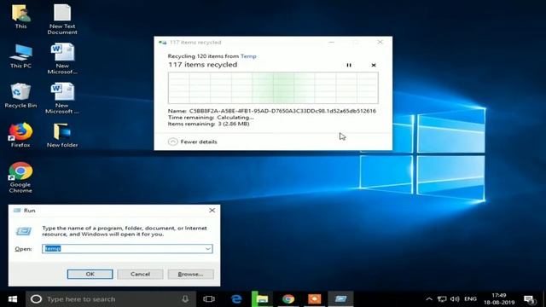Open the Windows Start menu
546x307 pixels.
coord(13,299)
